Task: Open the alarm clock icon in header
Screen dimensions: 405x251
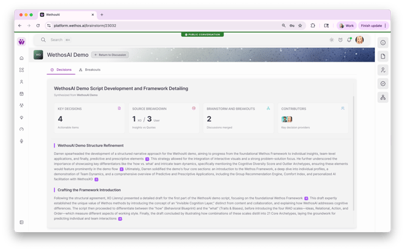Action: point(340,40)
